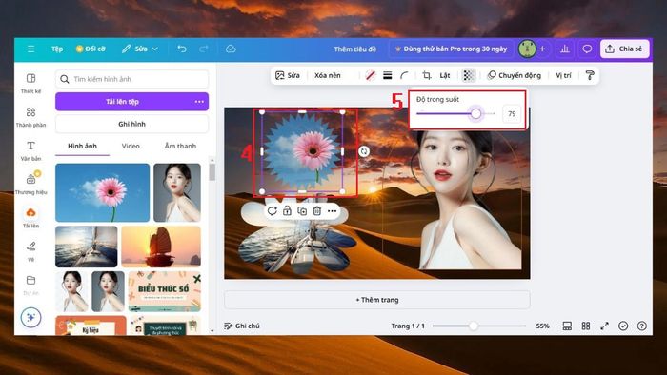Open the Ghi chú notes
Image resolution: width=667 pixels, height=375 pixels.
pos(242,326)
